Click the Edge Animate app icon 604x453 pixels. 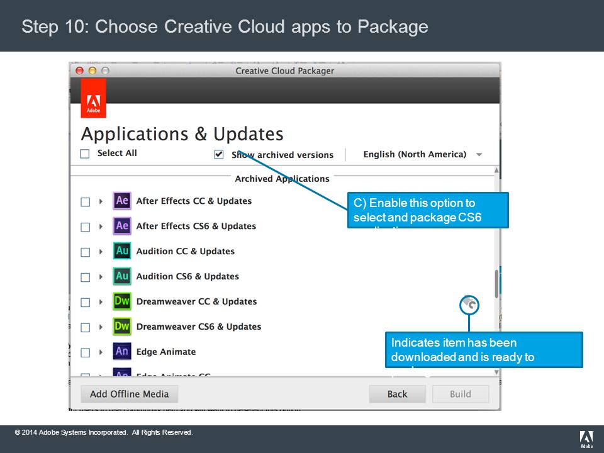click(121, 351)
